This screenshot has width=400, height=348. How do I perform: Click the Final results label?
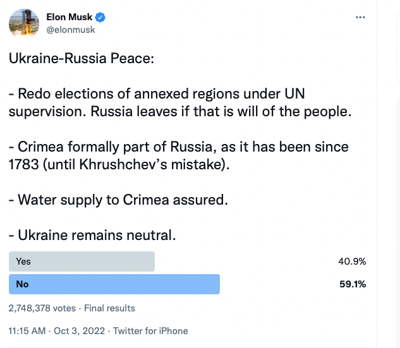109,308
